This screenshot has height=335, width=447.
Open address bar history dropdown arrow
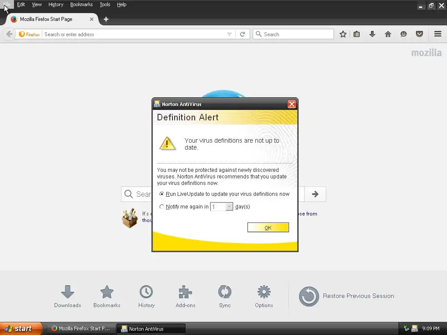click(x=229, y=34)
